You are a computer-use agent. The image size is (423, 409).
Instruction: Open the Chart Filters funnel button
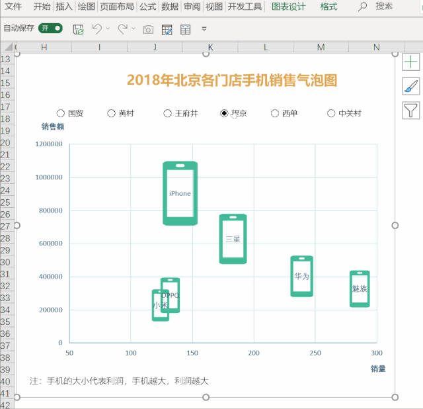click(x=410, y=111)
